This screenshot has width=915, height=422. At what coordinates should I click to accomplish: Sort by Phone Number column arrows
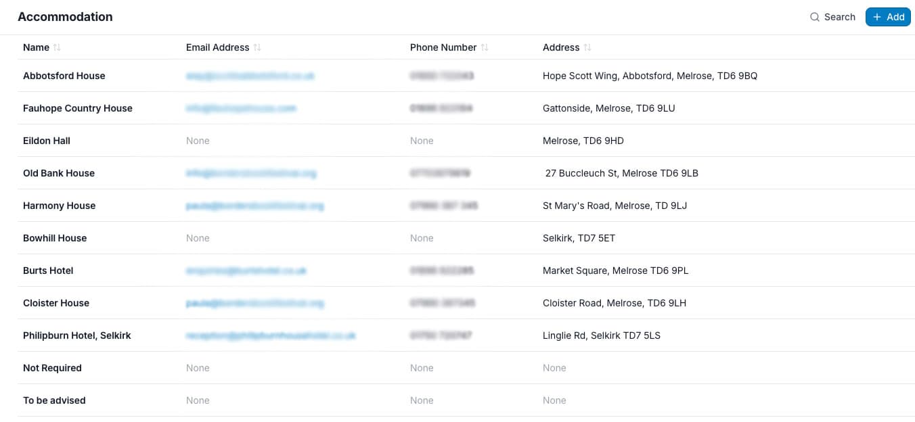point(485,47)
